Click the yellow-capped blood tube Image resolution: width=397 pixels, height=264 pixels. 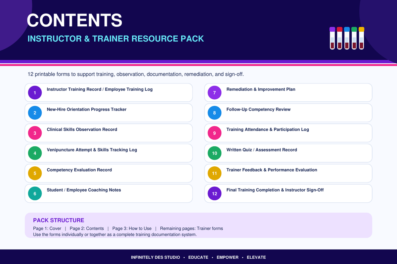tap(361, 38)
